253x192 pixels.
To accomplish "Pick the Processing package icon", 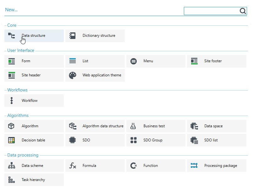I will [x=194, y=165].
